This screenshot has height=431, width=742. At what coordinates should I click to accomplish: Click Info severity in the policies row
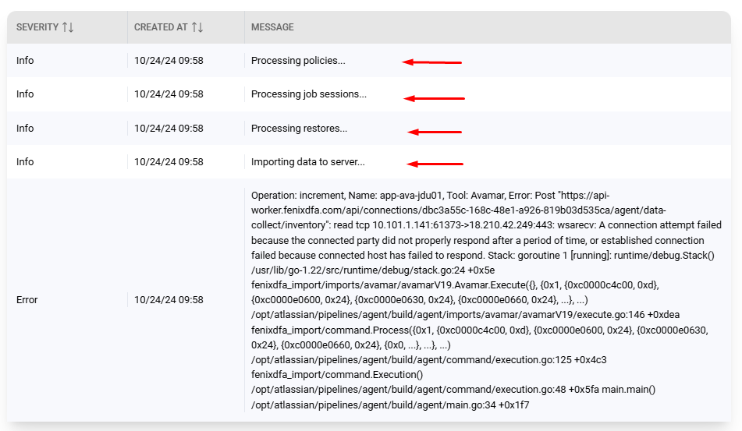click(x=25, y=61)
